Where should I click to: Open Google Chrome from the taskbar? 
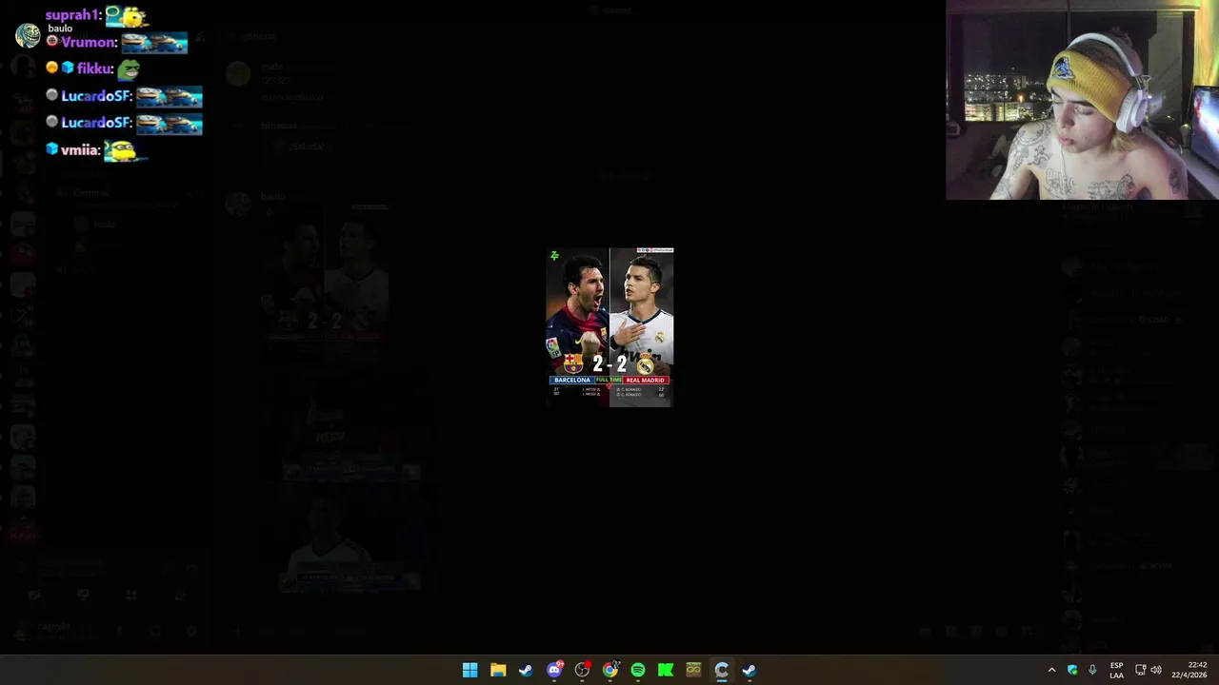[609, 670]
